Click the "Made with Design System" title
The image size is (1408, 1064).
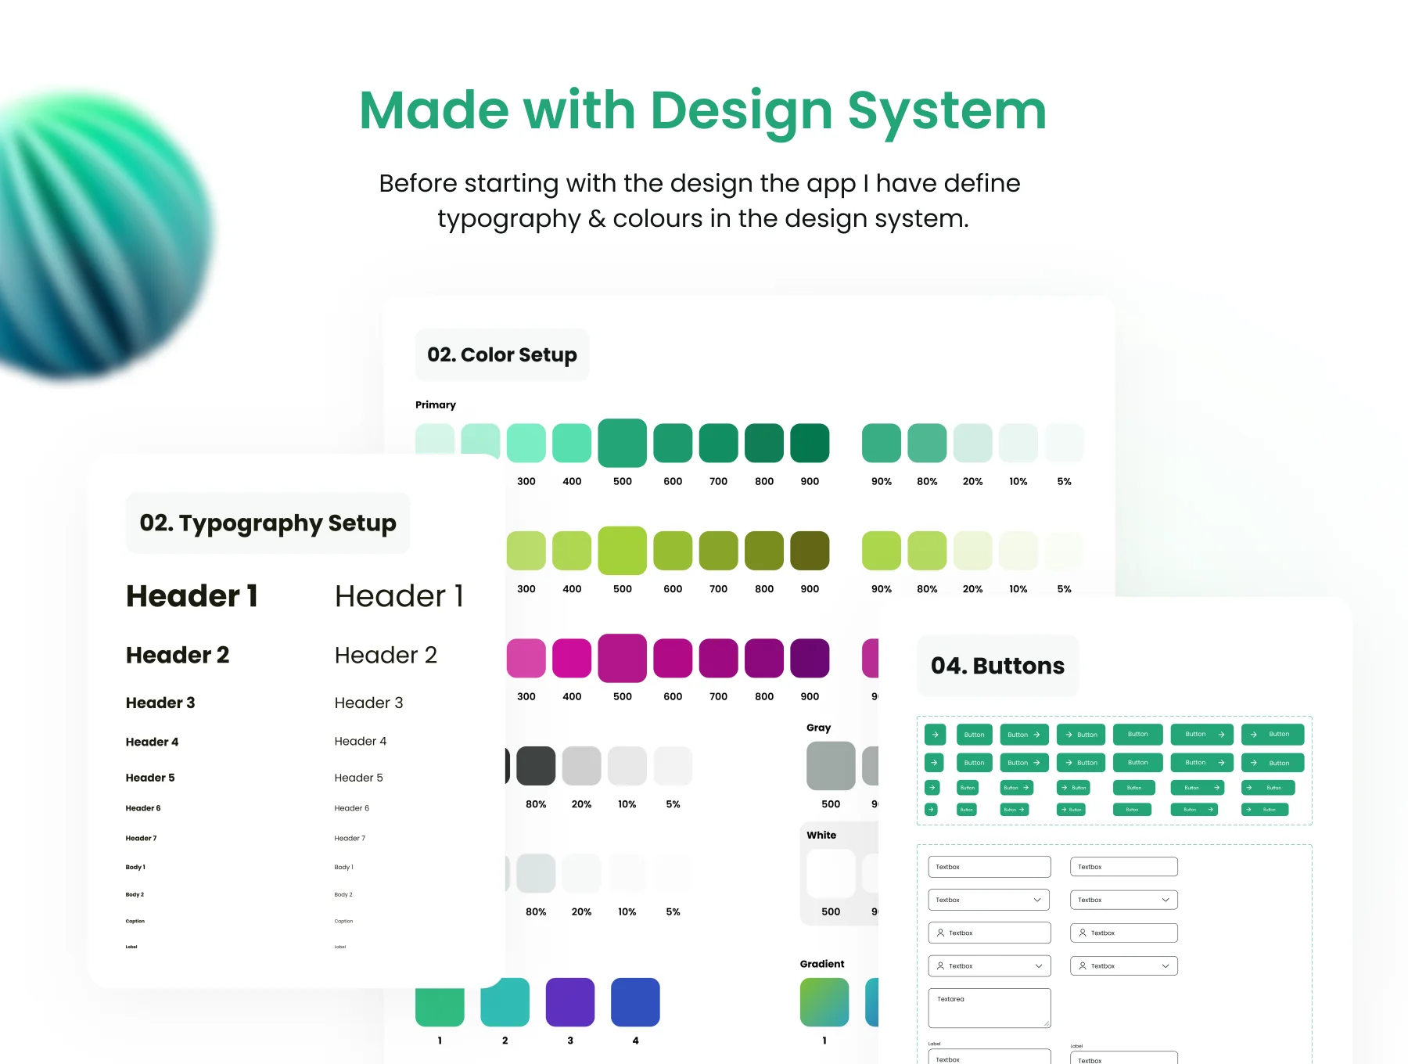[x=702, y=111]
